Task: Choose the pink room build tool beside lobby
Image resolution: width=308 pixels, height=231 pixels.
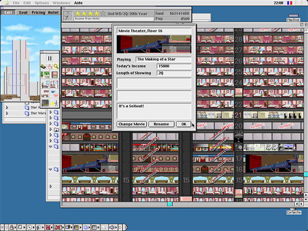Action: (55, 75)
